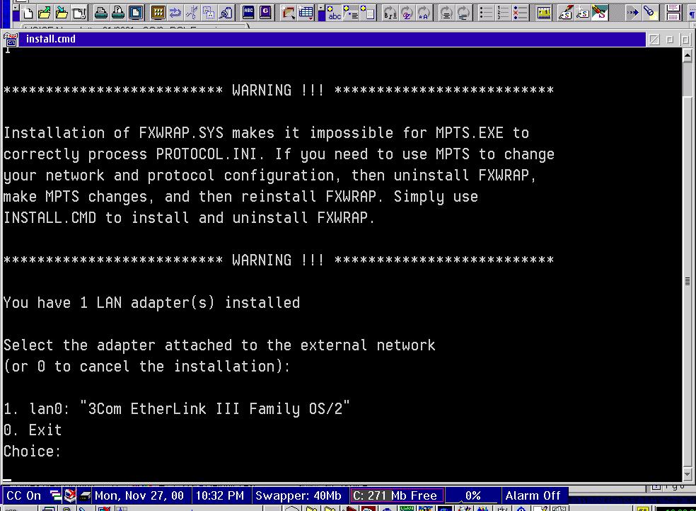Click the new document icon

[x=28, y=12]
